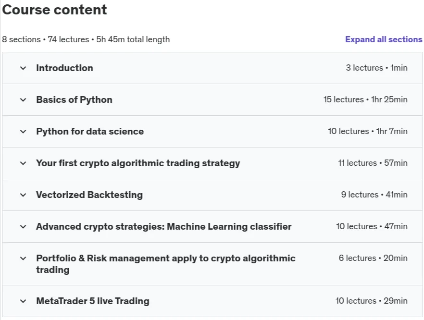The width and height of the screenshot is (424, 320).
Task: Select the Introduction section title
Action: [64, 68]
